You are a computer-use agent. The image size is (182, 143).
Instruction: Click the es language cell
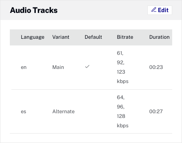coord(24,112)
